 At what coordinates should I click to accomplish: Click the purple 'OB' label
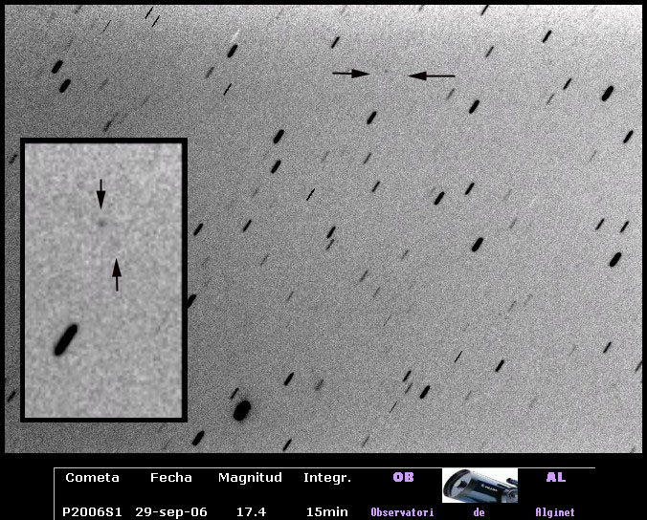(403, 477)
